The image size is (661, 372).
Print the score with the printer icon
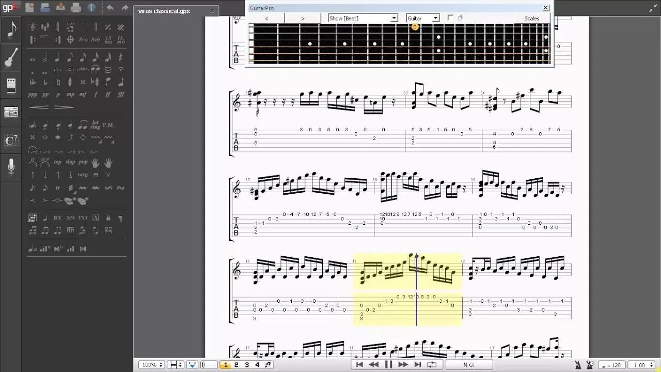(76, 7)
